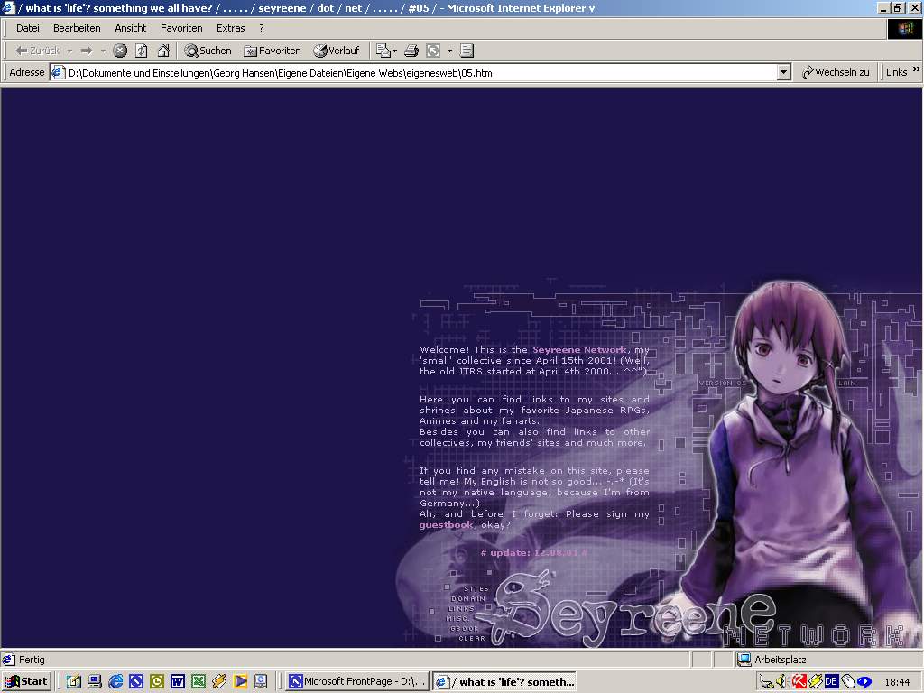Show the desktop via Quick Launch icon

[94, 681]
